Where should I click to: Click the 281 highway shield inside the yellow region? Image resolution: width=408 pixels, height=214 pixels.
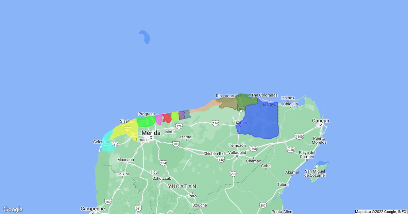coord(128,129)
